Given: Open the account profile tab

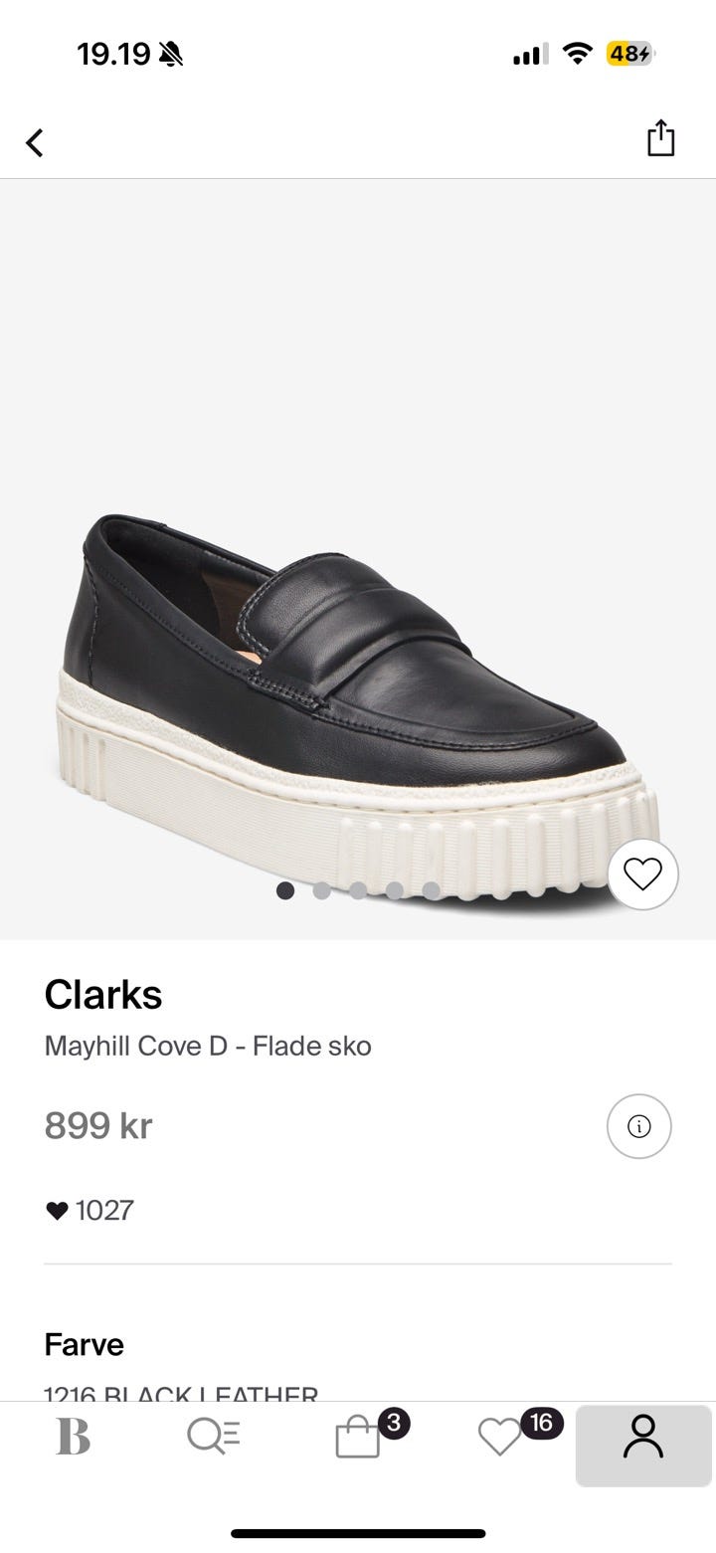Looking at the screenshot, I should (643, 1437).
